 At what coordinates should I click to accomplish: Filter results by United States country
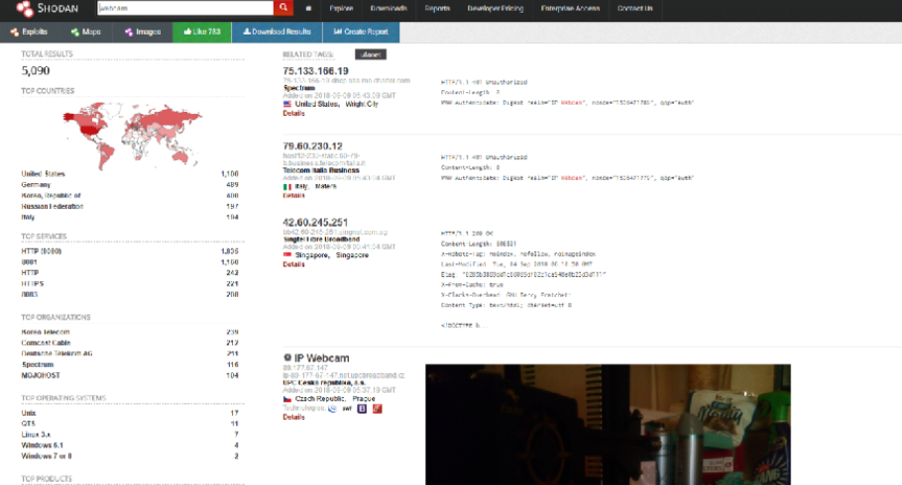(x=44, y=173)
